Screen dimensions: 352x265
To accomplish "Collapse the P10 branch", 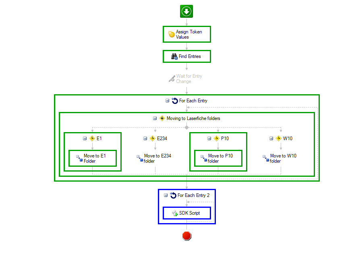I will point(209,138).
